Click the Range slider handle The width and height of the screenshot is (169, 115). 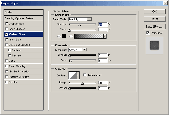tap(82, 83)
